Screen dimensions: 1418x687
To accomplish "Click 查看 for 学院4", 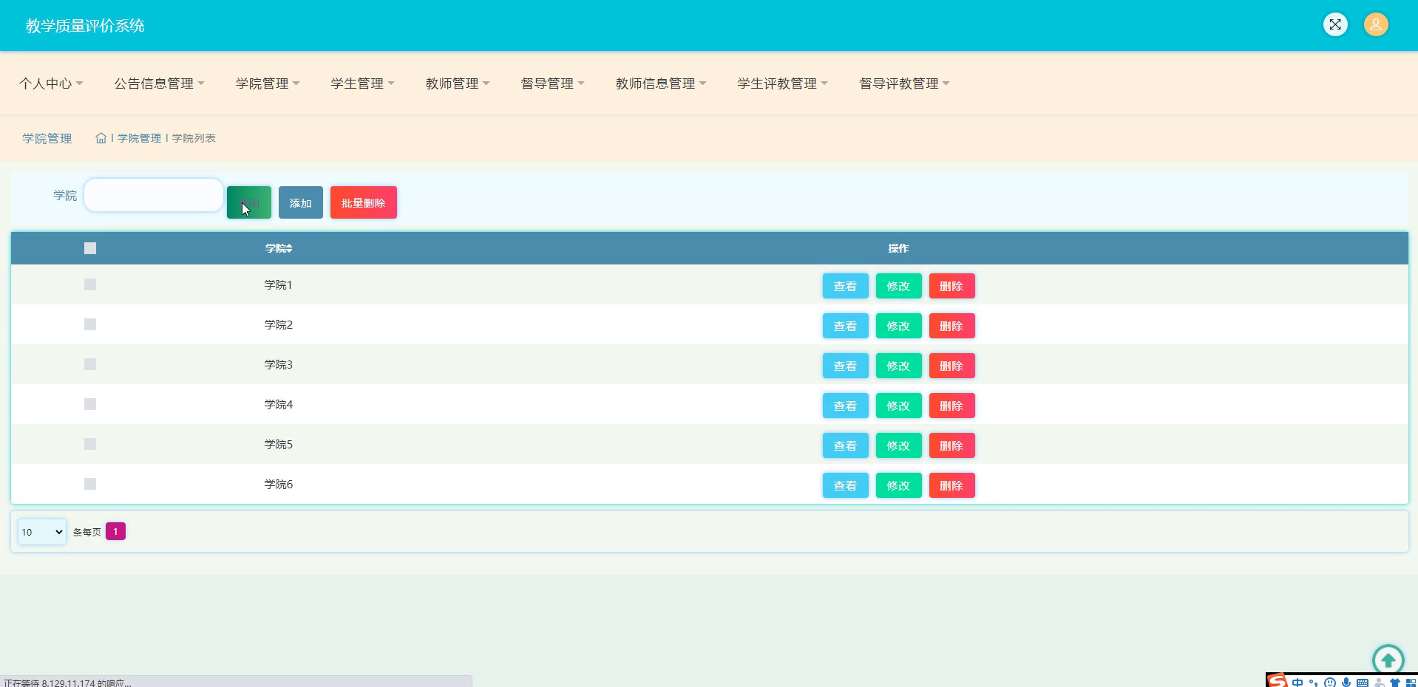I will point(846,406).
